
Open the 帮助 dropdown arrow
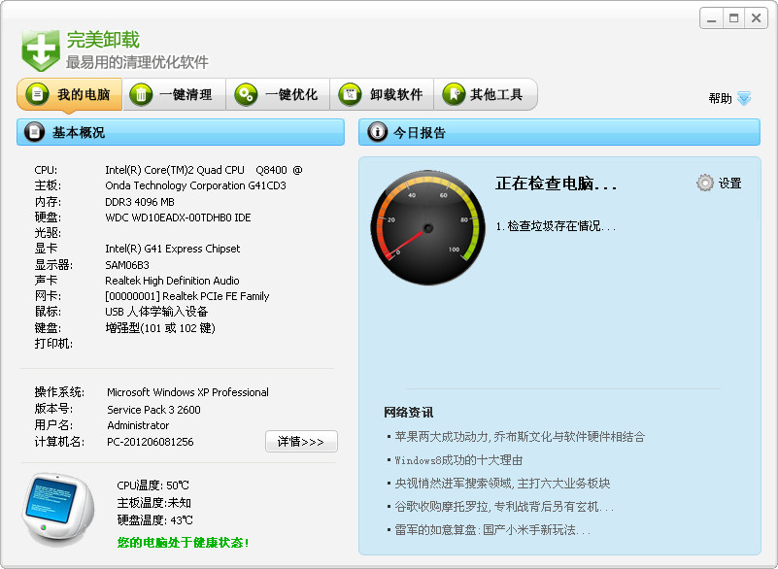tap(744, 98)
